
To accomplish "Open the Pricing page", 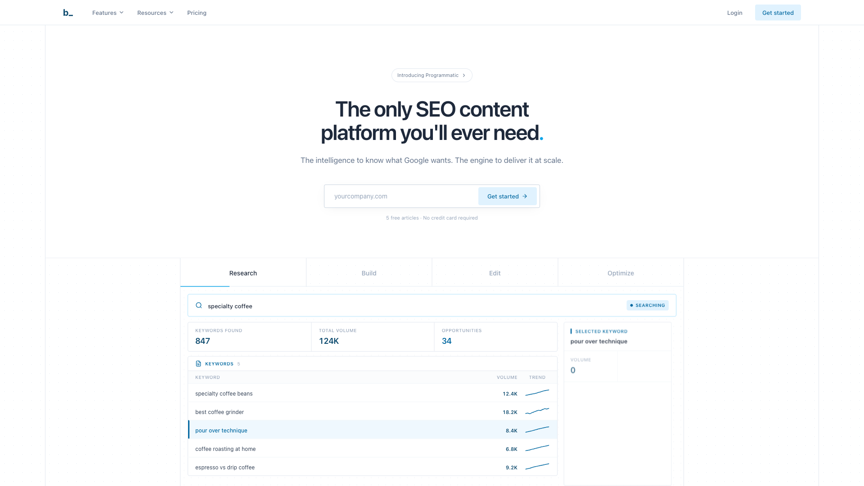I will point(197,13).
